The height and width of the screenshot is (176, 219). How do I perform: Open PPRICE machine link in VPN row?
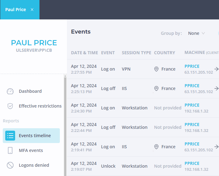192,66
